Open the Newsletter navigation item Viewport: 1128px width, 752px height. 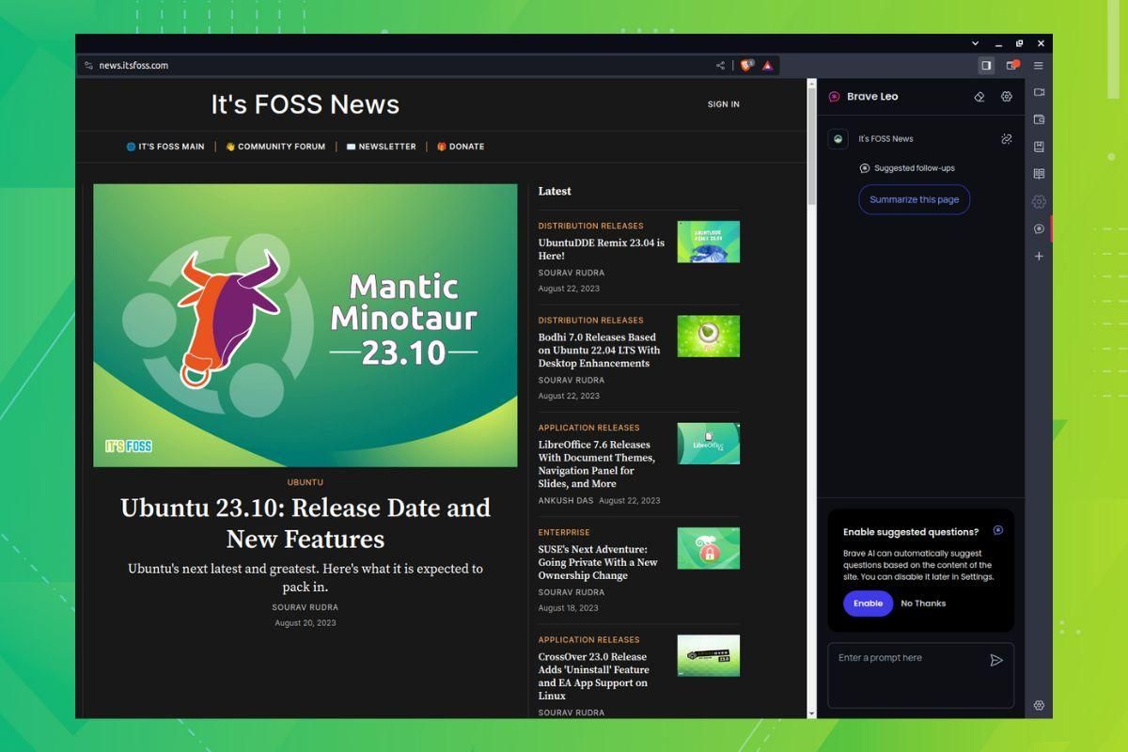pyautogui.click(x=382, y=147)
